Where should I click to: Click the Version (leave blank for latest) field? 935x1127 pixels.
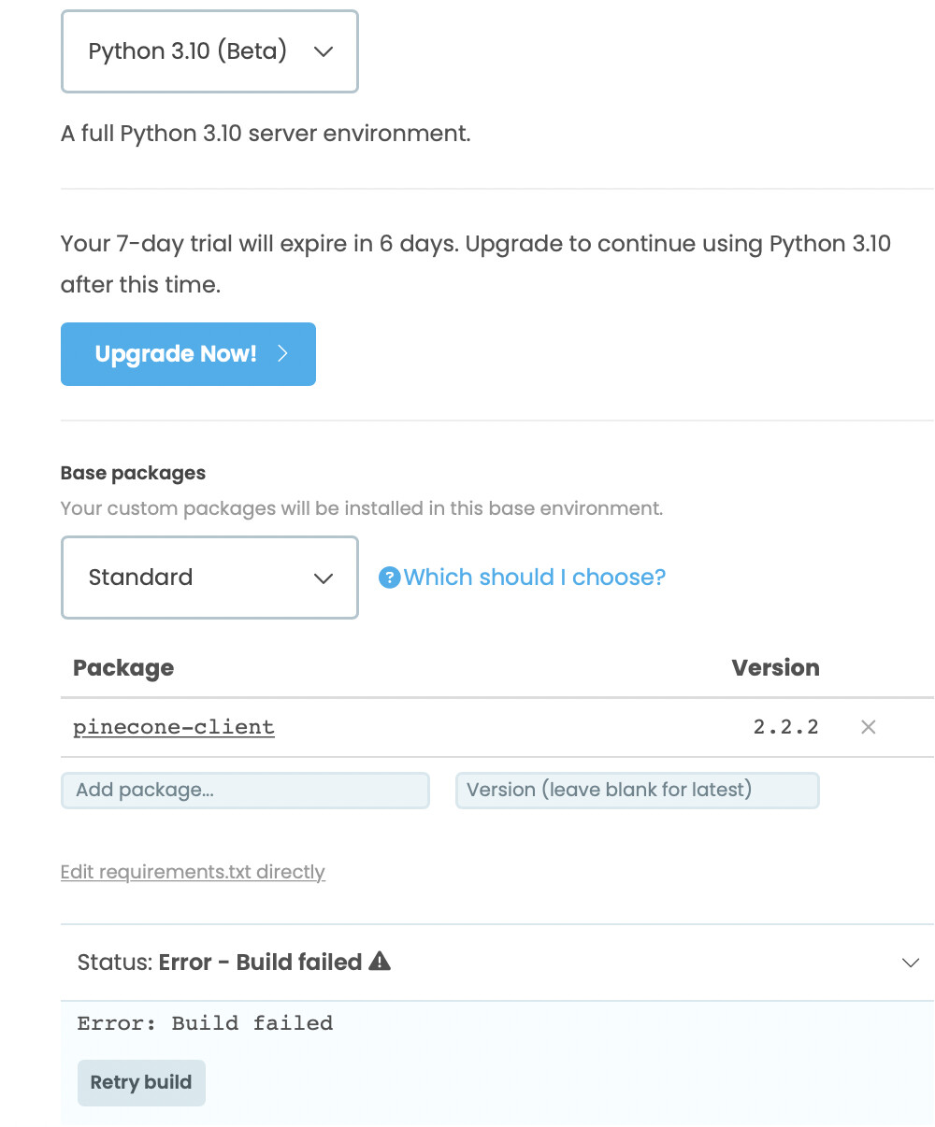[637, 790]
